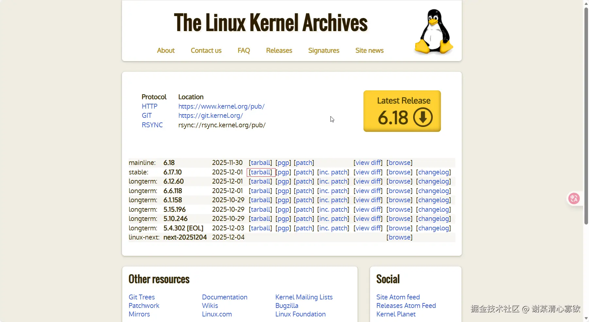Click the scrollbar down arrow
This screenshot has height=322, width=589.
coord(586,318)
